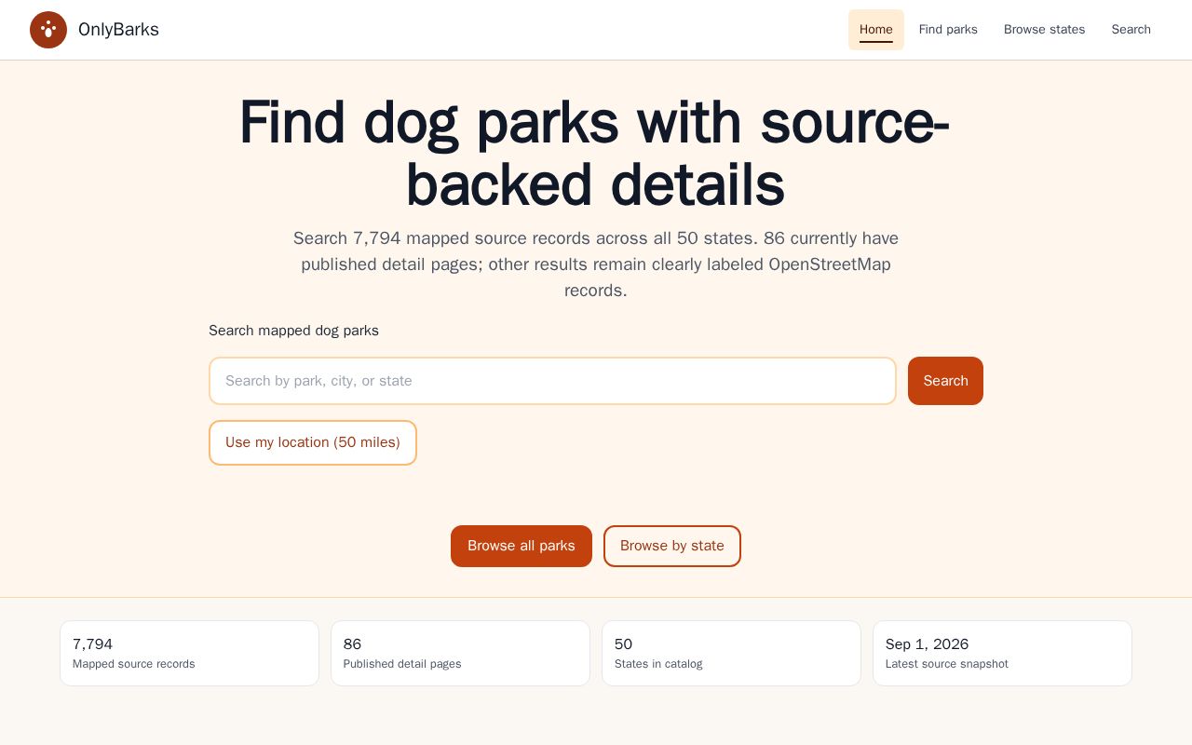Select the 'Sep 1, 2026' snapshot date
Image resolution: width=1192 pixels, height=745 pixels.
tap(927, 644)
